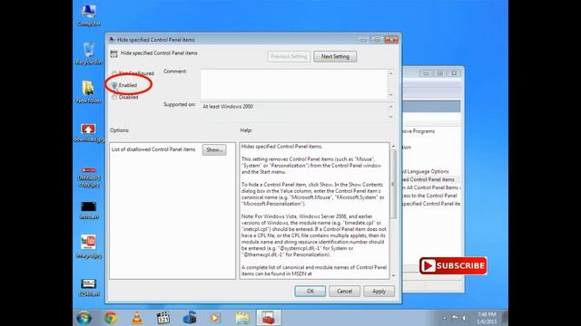Click the policy icon beside the dialog heading
581x326 pixels.
(113, 54)
